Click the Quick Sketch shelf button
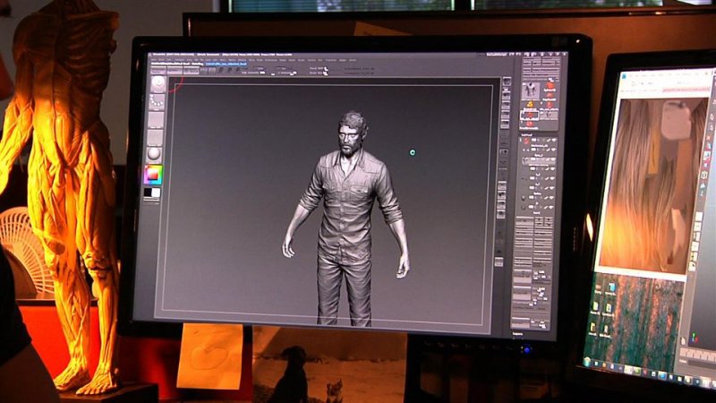This screenshot has width=716, height=403. pos(192,72)
